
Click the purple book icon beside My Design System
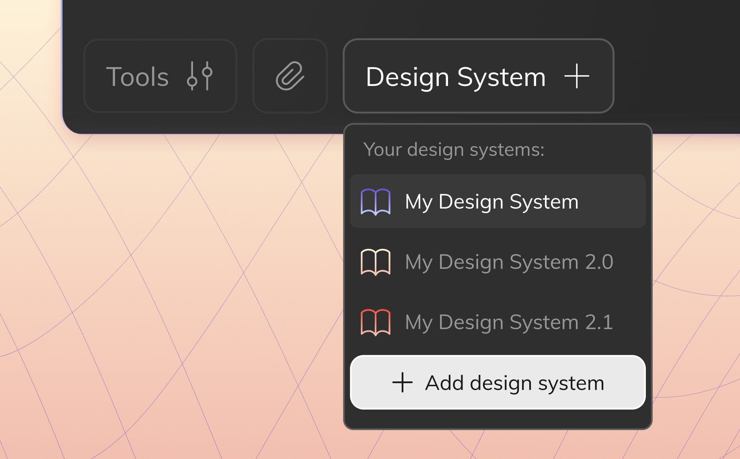pos(375,202)
